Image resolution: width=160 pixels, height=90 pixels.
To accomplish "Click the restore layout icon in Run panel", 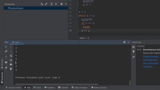I will [x=6, y=62].
